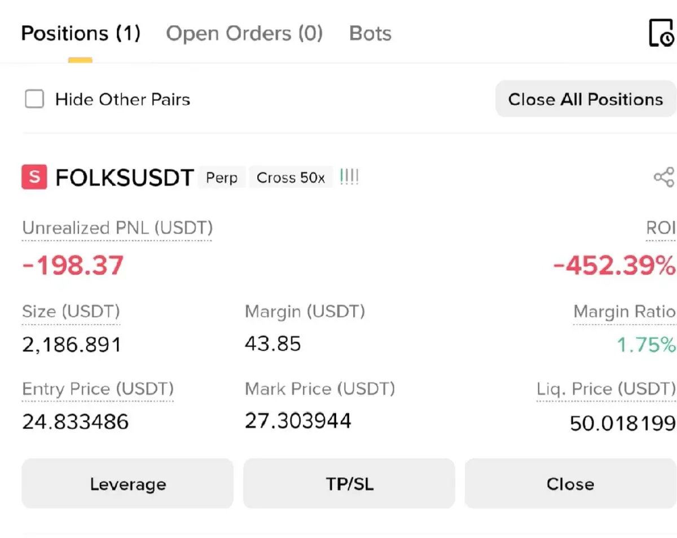Tap the ROI label
Screen dimensions: 677x538
[x=660, y=228]
